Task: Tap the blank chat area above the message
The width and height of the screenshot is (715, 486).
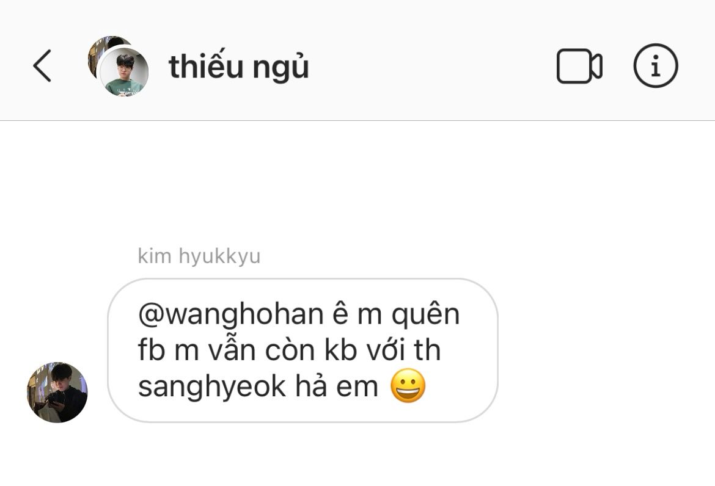Action: [x=358, y=182]
